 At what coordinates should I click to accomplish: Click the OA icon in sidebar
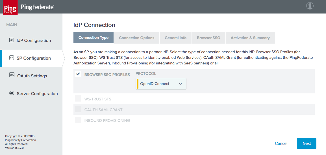pos(12,75)
